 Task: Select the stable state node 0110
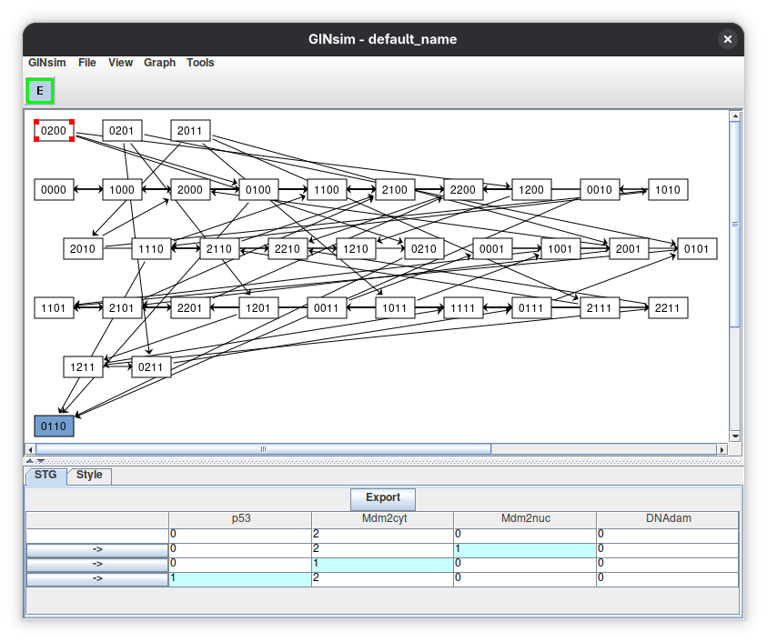point(54,426)
